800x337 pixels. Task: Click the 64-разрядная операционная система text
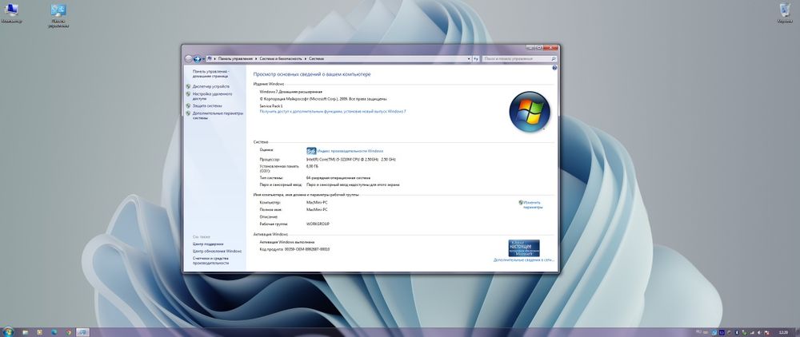pyautogui.click(x=338, y=178)
